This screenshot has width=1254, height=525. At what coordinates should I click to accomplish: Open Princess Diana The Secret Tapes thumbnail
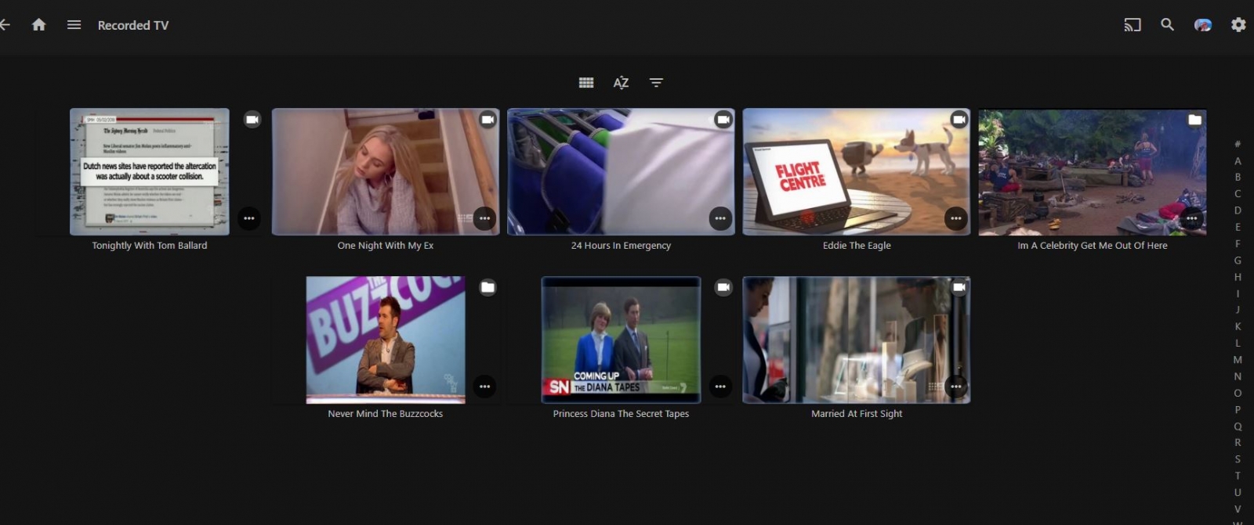point(621,340)
